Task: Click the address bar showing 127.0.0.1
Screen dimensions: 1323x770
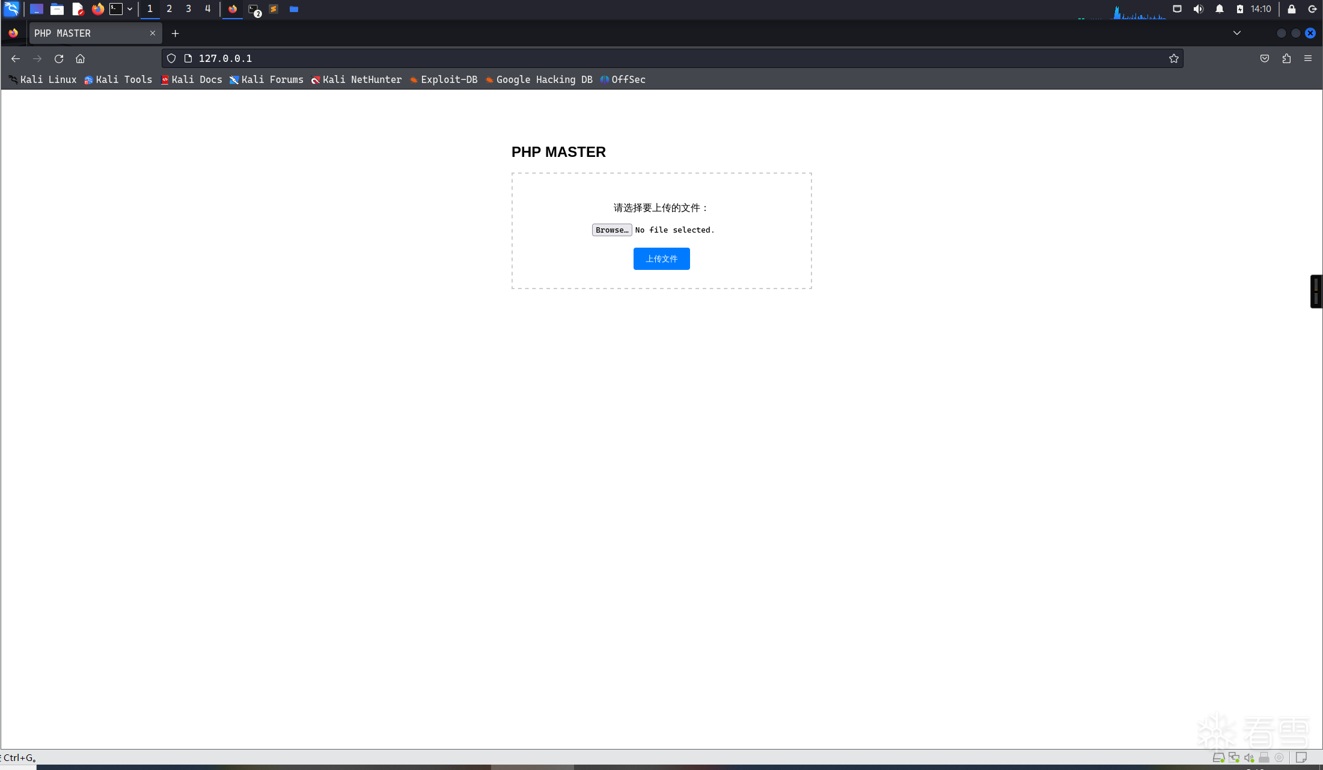Action: pyautogui.click(x=661, y=58)
